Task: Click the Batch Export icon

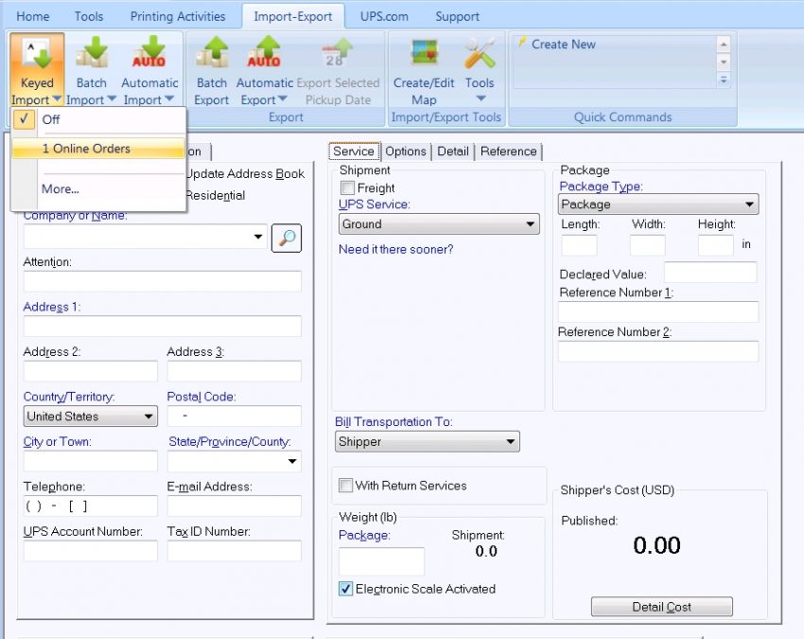Action: point(210,52)
